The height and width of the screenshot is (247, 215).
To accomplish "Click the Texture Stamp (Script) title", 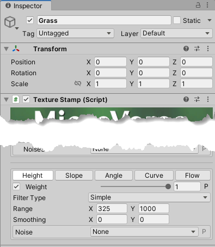I will (x=70, y=100).
